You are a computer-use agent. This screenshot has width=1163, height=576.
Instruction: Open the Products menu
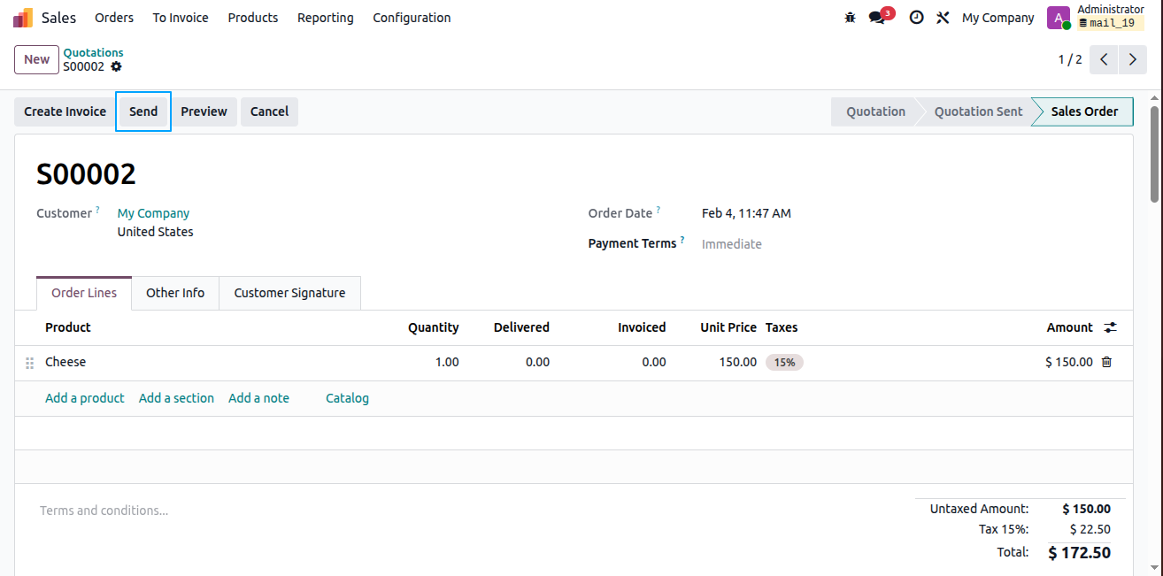click(253, 18)
